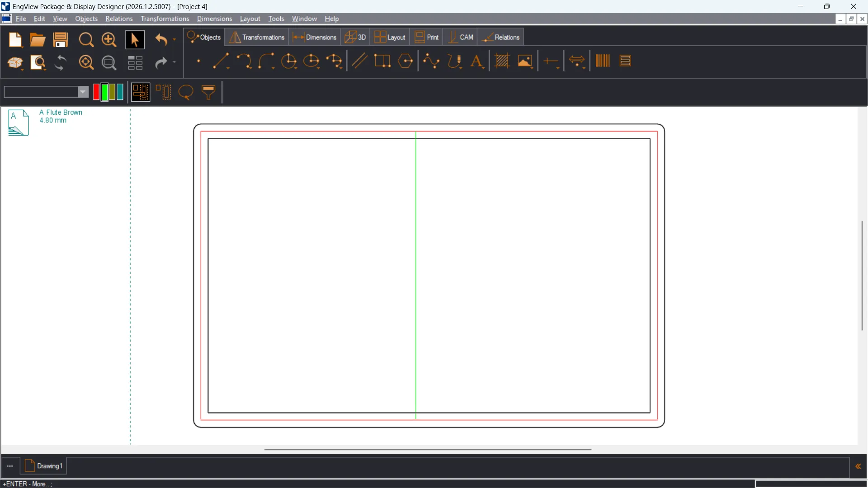Viewport: 868px width, 488px height.
Task: Open the line style combo box dropdown
Action: click(x=83, y=92)
